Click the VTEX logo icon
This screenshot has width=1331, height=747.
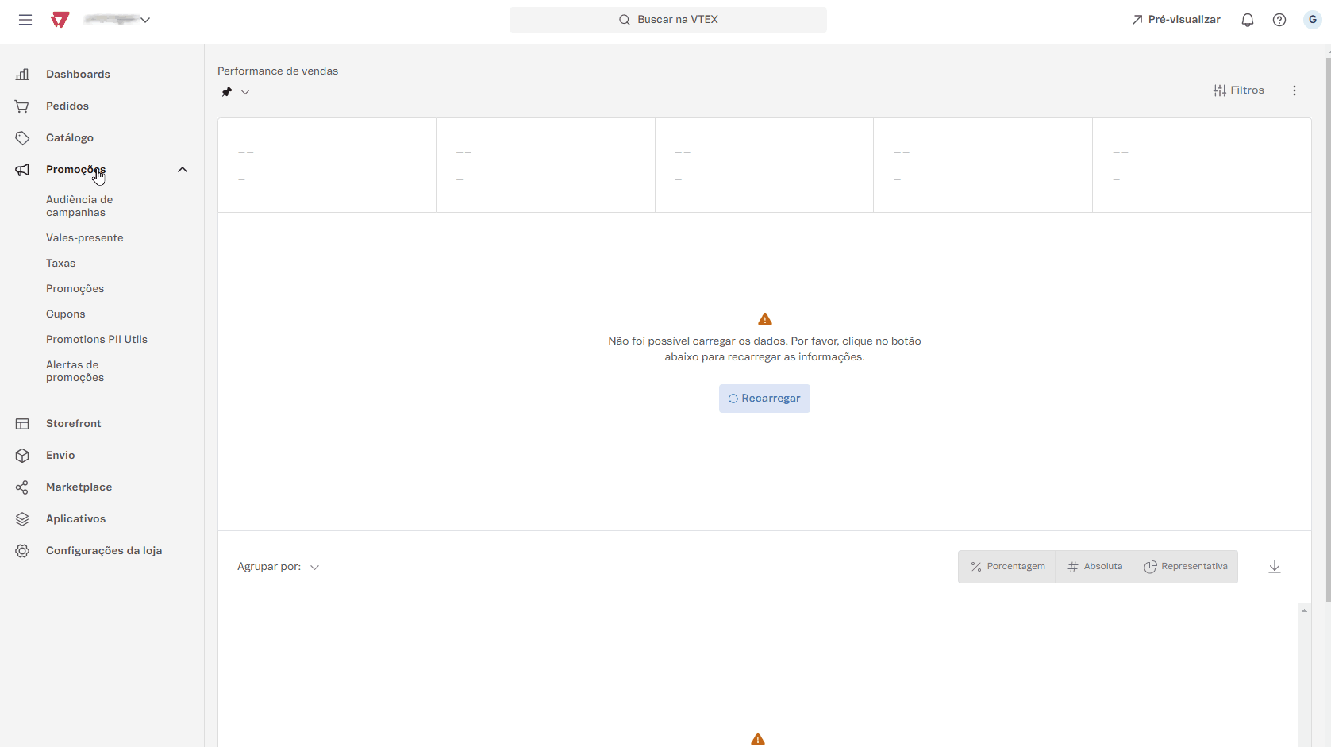tap(60, 20)
